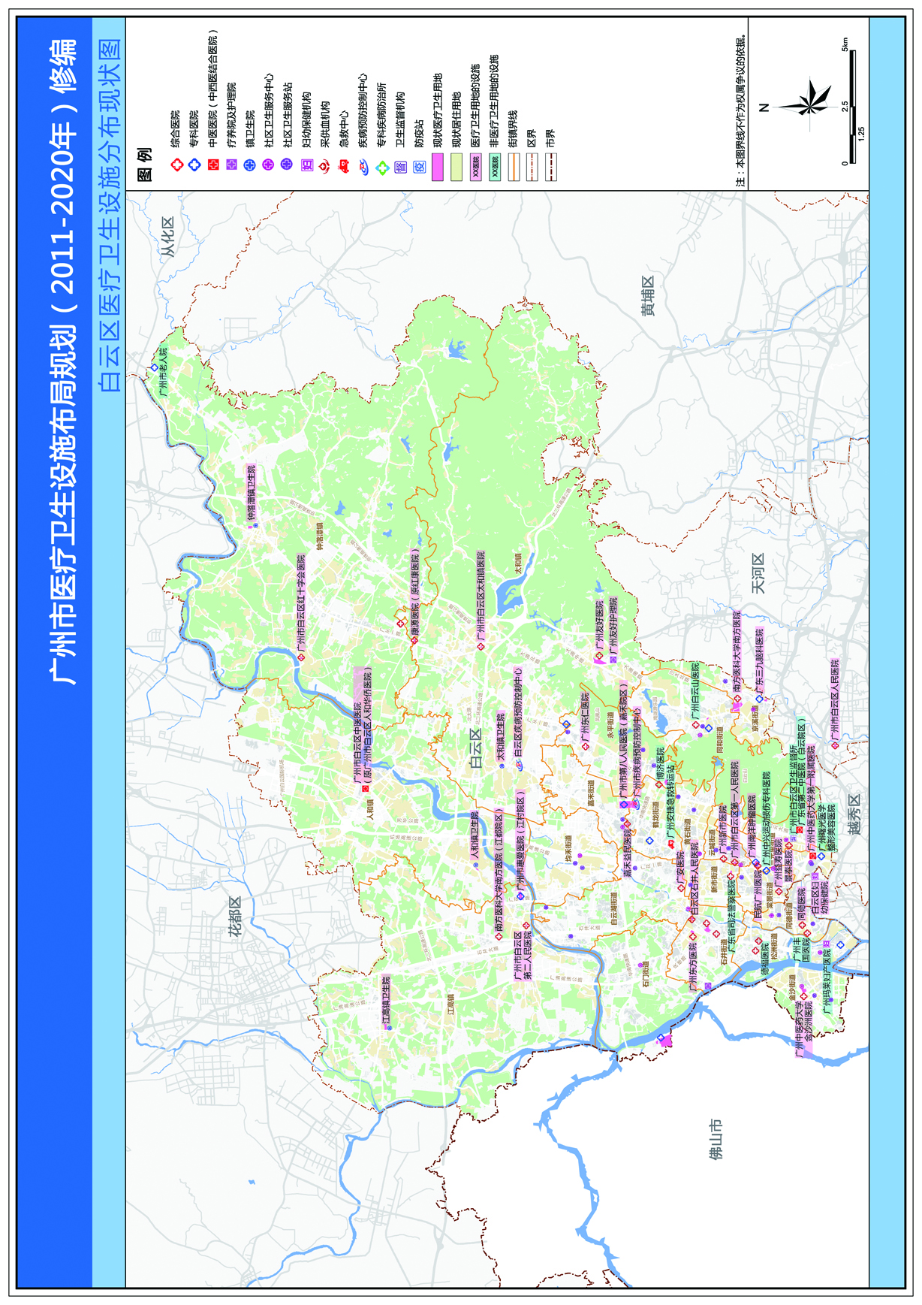This screenshot has height=1305, width=922.
Task: Click the 防疫站 legend icon
Action: point(420,167)
